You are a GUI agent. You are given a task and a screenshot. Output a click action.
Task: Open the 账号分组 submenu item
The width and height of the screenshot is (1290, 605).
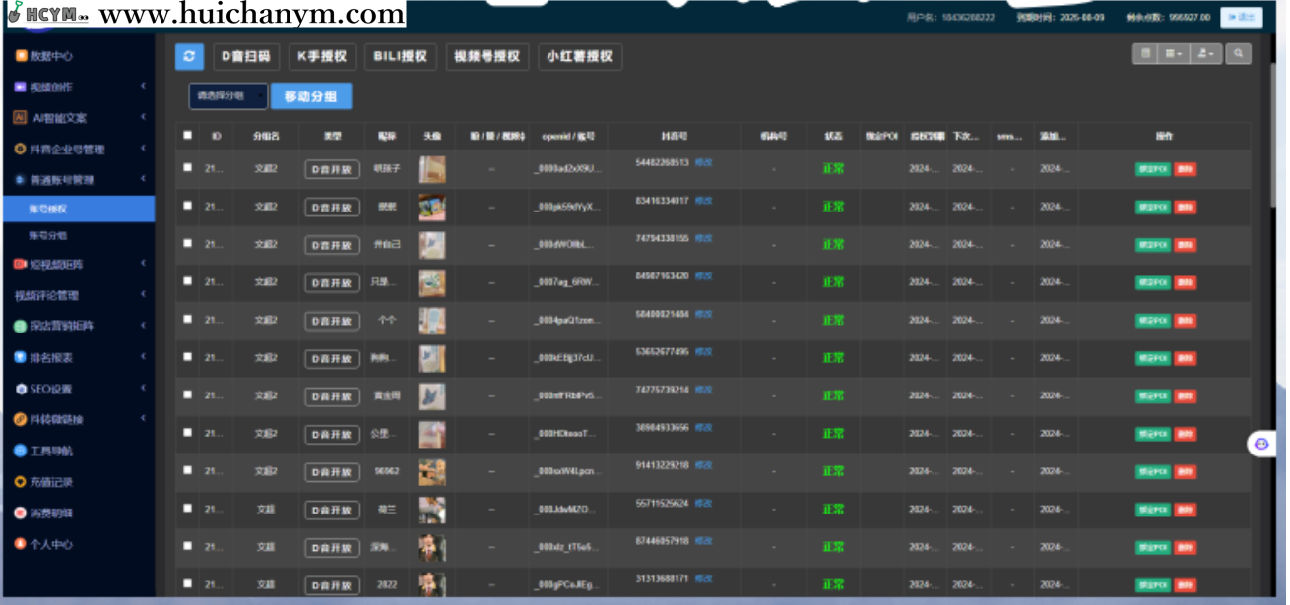(48, 236)
